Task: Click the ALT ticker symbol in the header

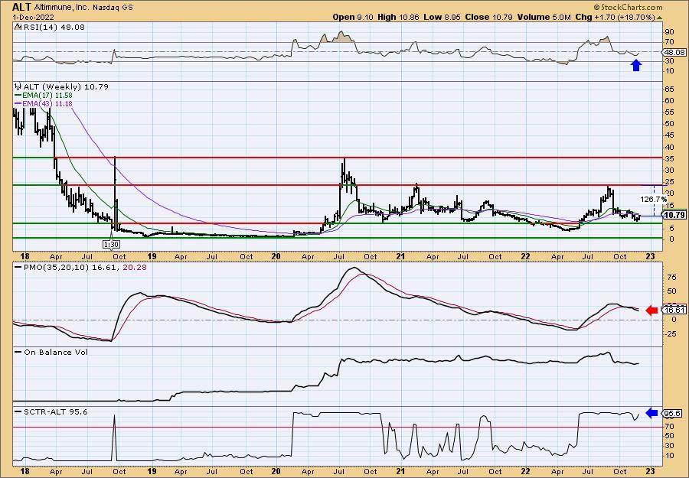Action: (21, 7)
